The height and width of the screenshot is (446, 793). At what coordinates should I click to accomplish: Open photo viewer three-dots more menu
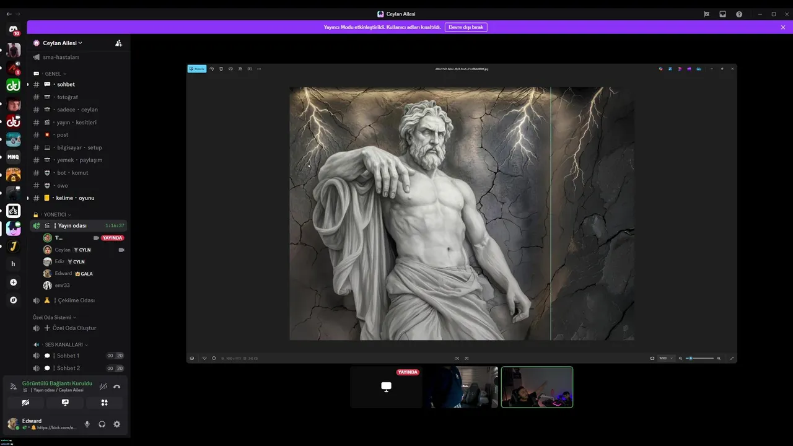pyautogui.click(x=259, y=69)
